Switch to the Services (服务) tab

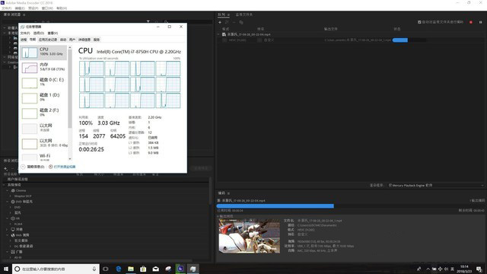coord(97,40)
